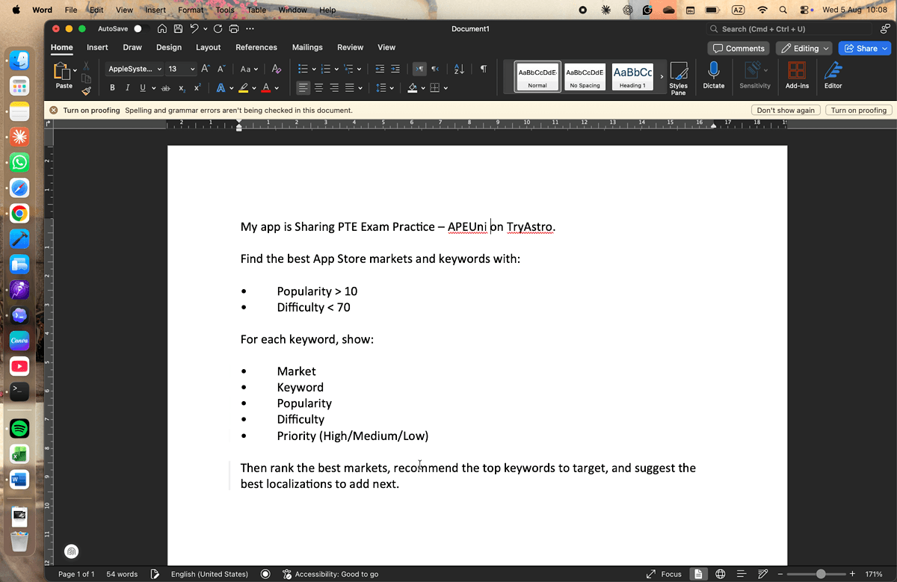Toggle italic formatting

click(x=128, y=87)
